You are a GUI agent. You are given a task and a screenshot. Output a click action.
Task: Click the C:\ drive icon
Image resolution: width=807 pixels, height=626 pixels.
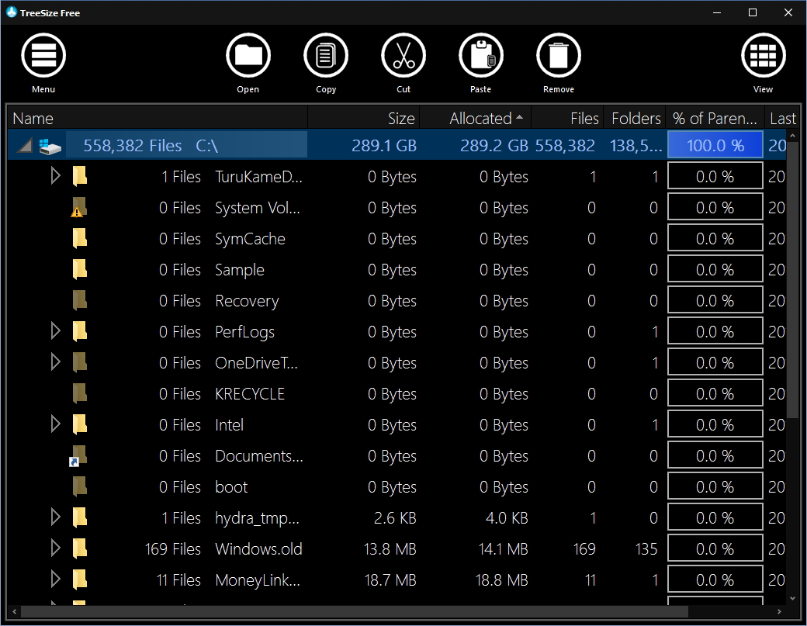pyautogui.click(x=50, y=146)
